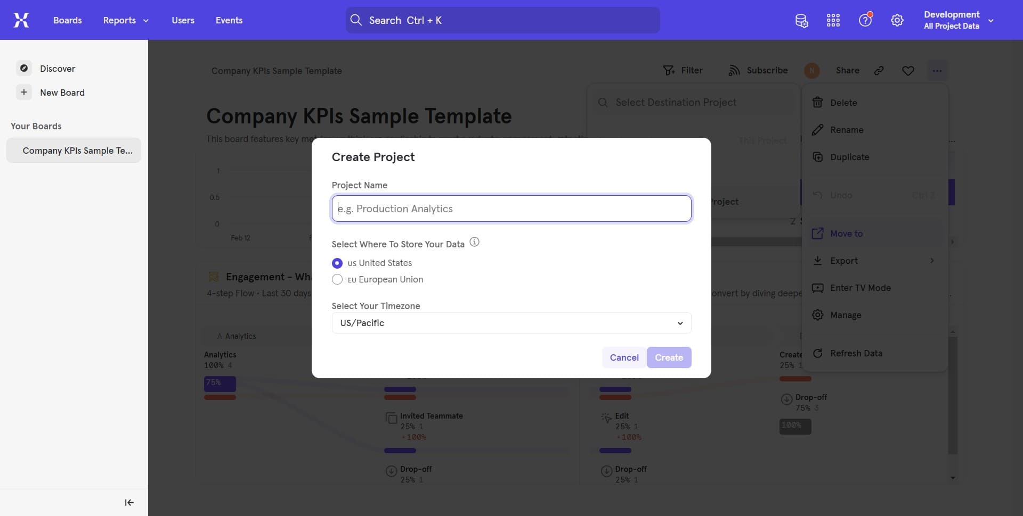Copy board link using link icon

pos(879,70)
